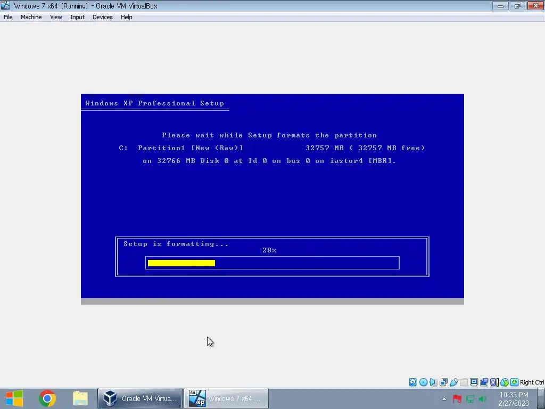The width and height of the screenshot is (545, 409).
Task: Click the Show Desktop strip beside the clock
Action: pos(541,398)
